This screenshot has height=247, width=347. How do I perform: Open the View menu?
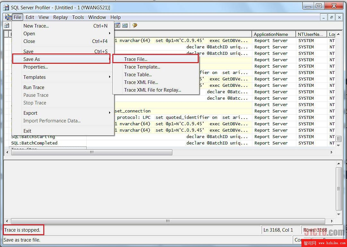click(x=44, y=17)
